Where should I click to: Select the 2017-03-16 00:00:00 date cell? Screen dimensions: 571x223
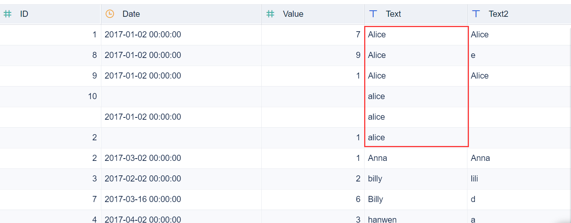click(x=142, y=199)
